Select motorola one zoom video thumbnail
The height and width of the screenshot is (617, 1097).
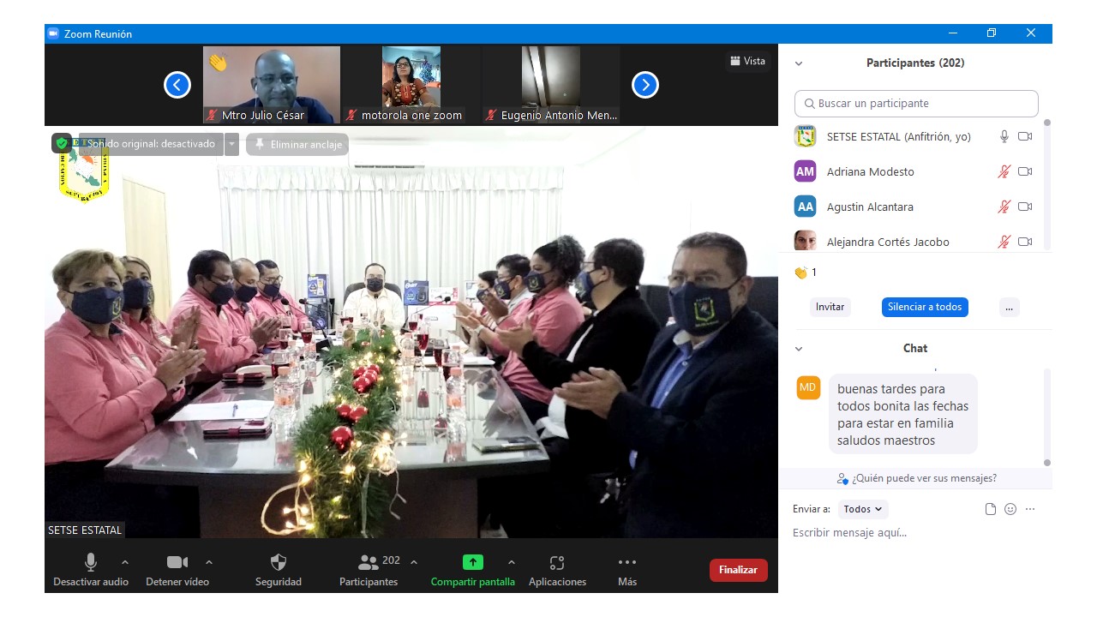(x=411, y=85)
